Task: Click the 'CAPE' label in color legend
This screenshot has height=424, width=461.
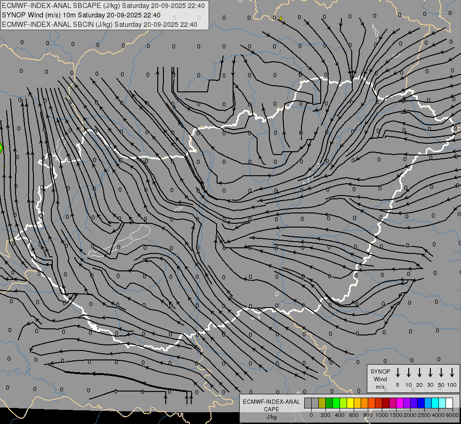Action: tap(271, 409)
